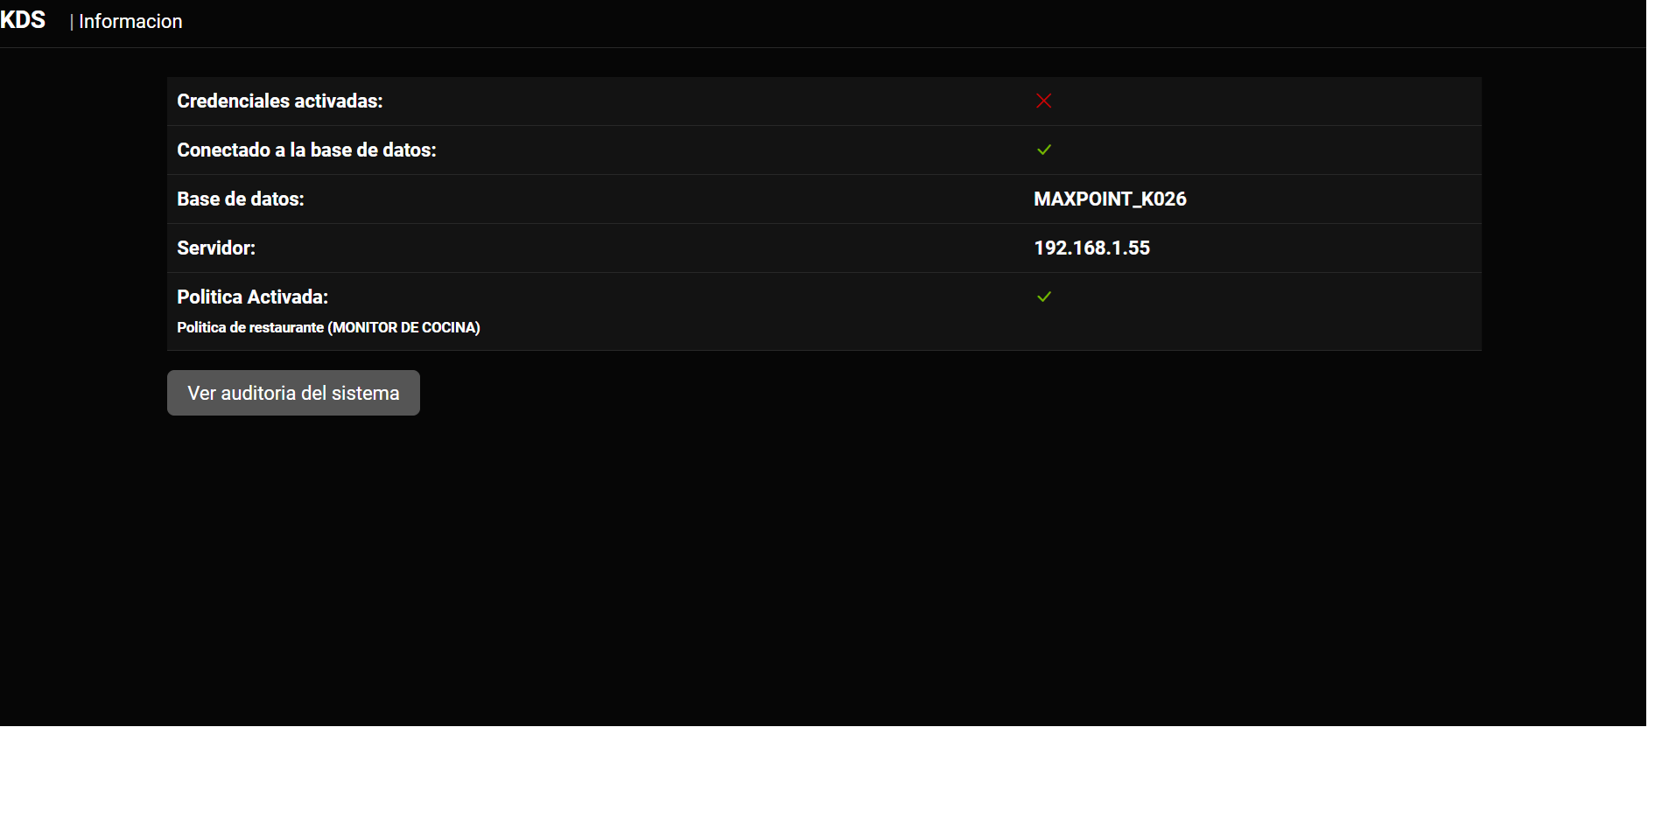Select the Informacion header title
Image resolution: width=1655 pixels, height=839 pixels.
(x=130, y=22)
